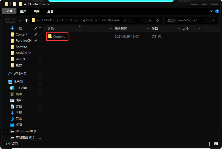Open the 音乐 library folder
Viewport: 222px width, 149px height.
coord(19,119)
